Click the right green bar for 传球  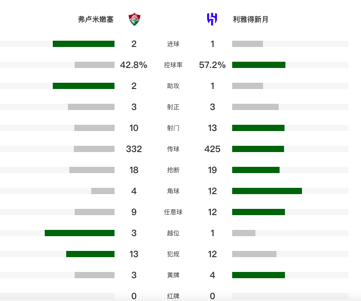pyautogui.click(x=258, y=149)
